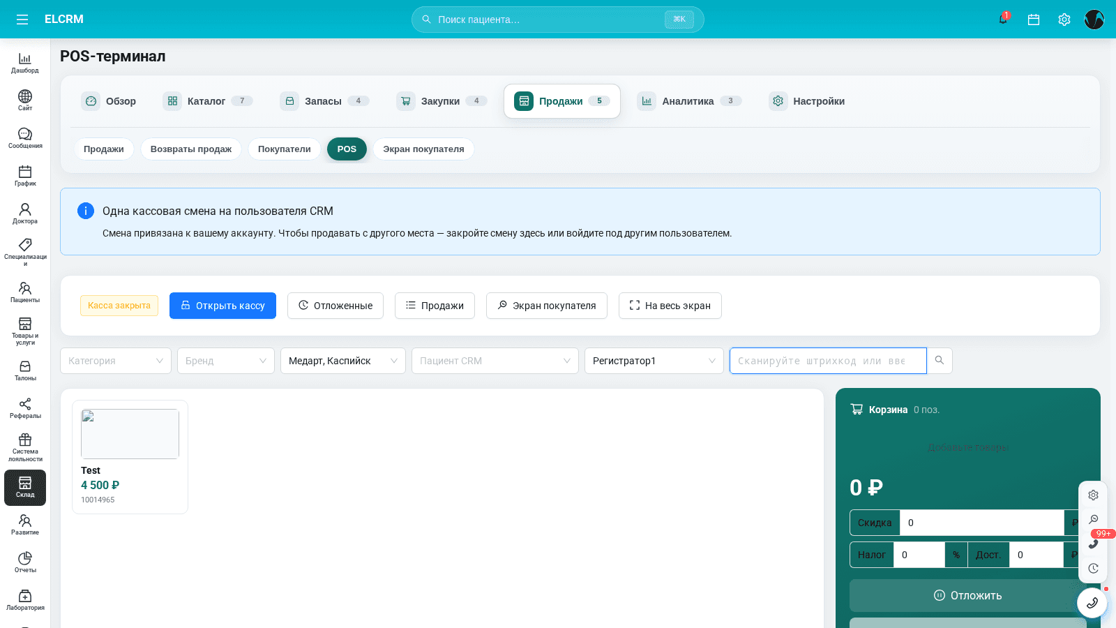Switch to Каталог tab
Viewport: 1116px width, 628px height.
pyautogui.click(x=208, y=101)
